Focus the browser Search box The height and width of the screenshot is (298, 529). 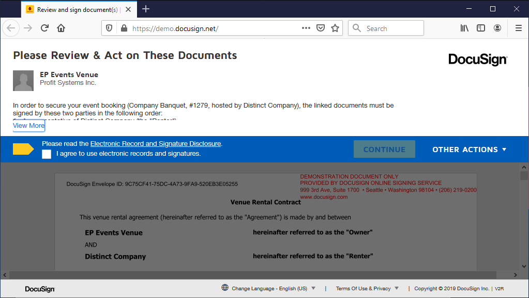point(386,28)
